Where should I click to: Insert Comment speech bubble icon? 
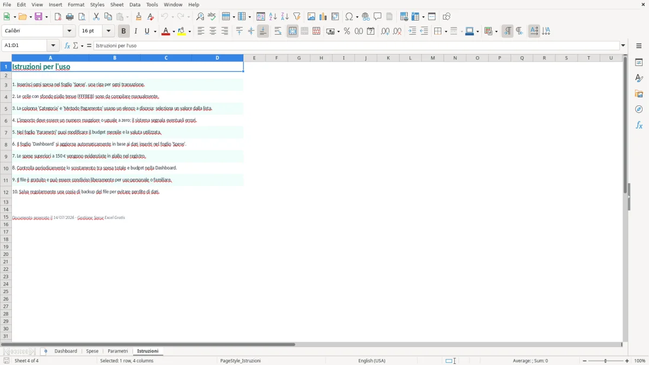[378, 17]
